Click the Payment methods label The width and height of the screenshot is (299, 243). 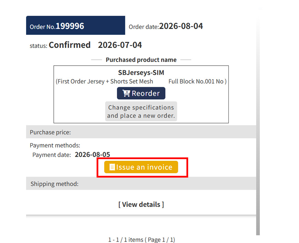coord(55,145)
